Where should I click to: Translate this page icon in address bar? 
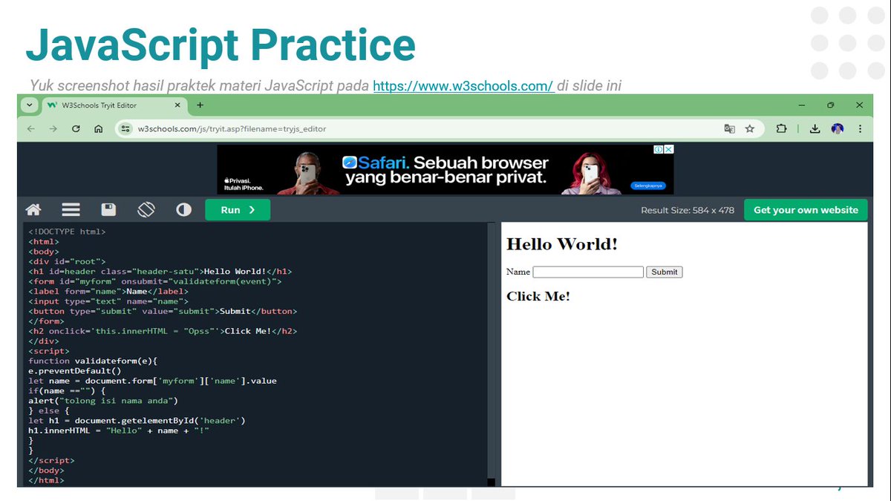coord(729,128)
